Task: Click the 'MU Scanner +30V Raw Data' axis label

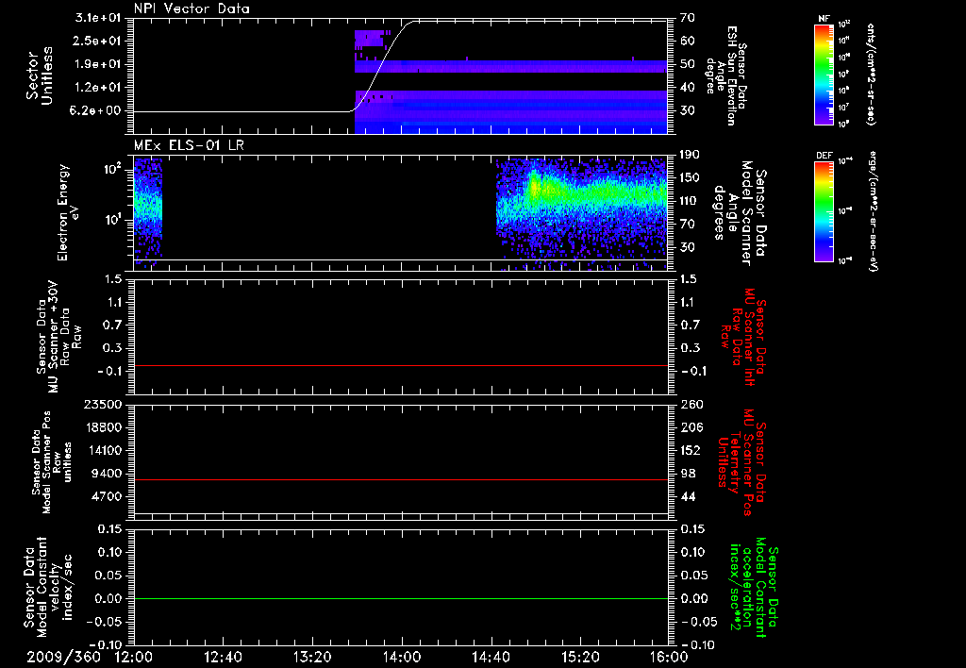Action: (58, 337)
